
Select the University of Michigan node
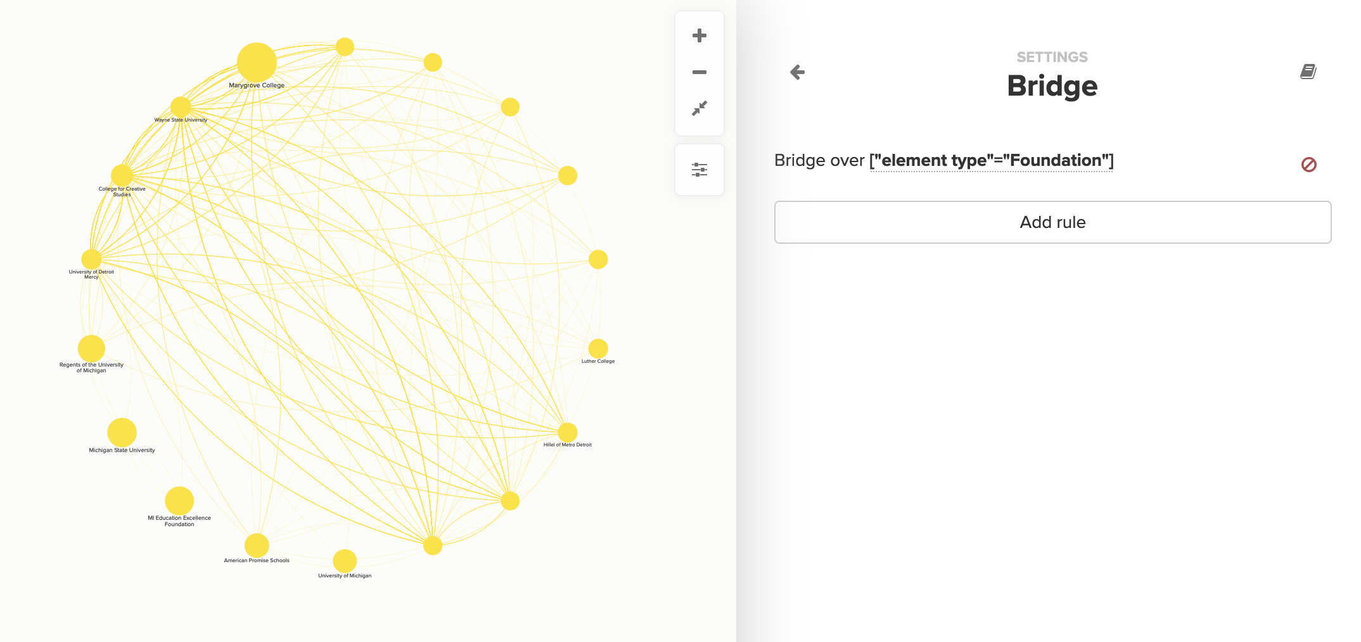pyautogui.click(x=345, y=561)
